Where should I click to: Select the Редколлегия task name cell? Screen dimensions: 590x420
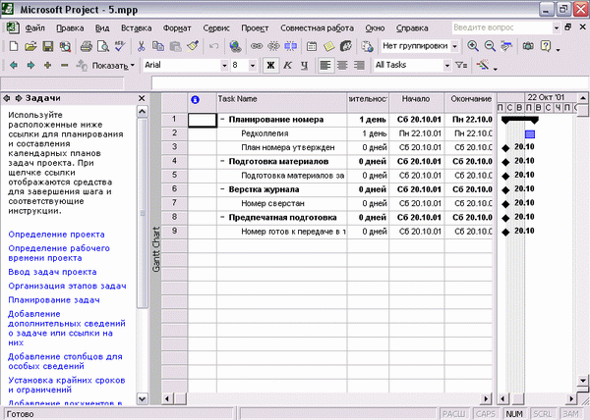click(x=282, y=133)
